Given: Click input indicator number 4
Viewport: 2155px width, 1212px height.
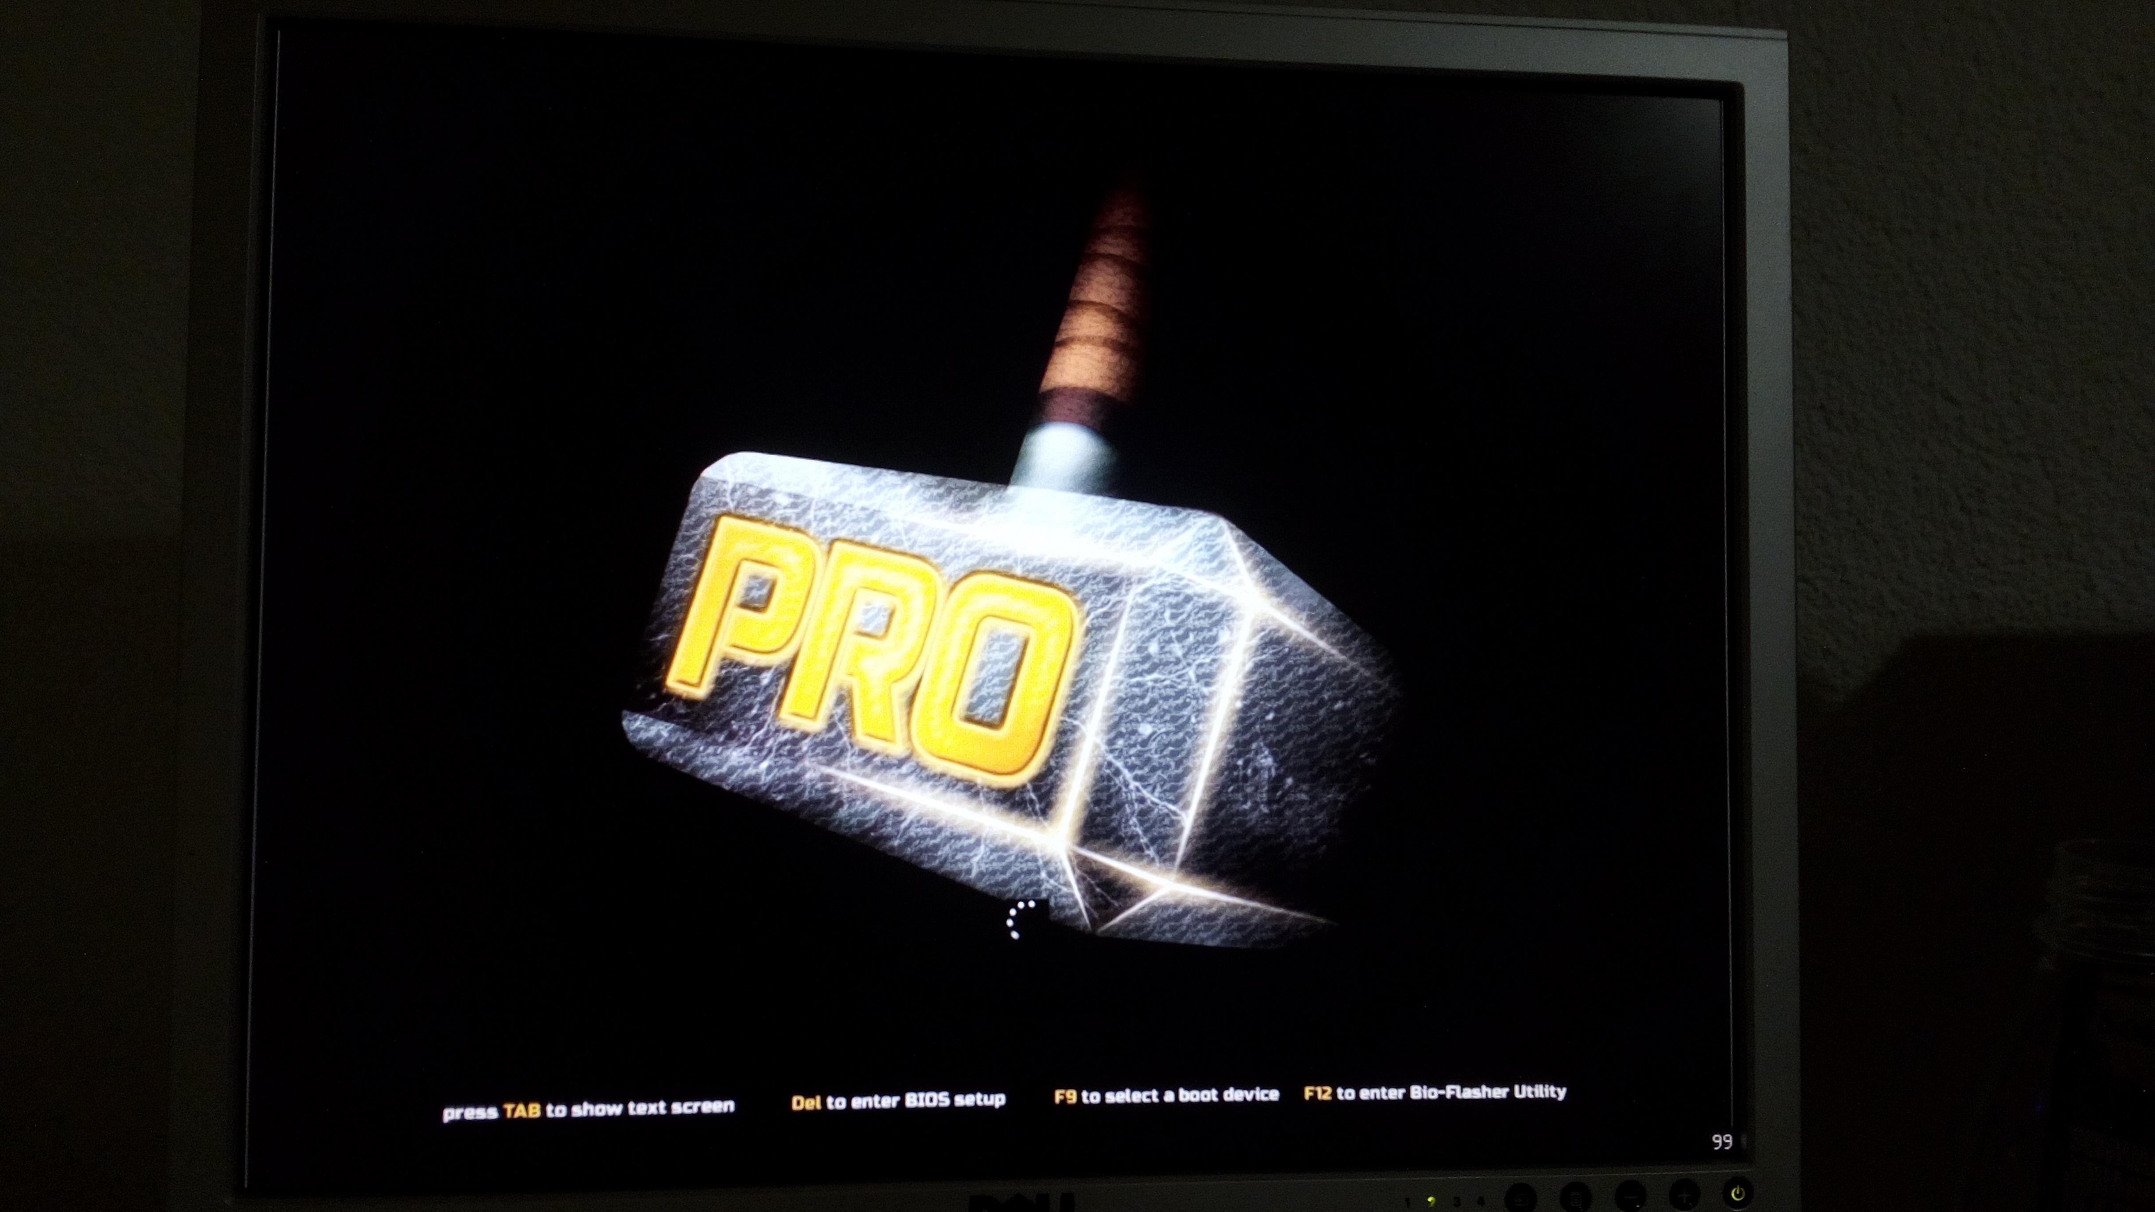Looking at the screenshot, I should (x=1481, y=1203).
